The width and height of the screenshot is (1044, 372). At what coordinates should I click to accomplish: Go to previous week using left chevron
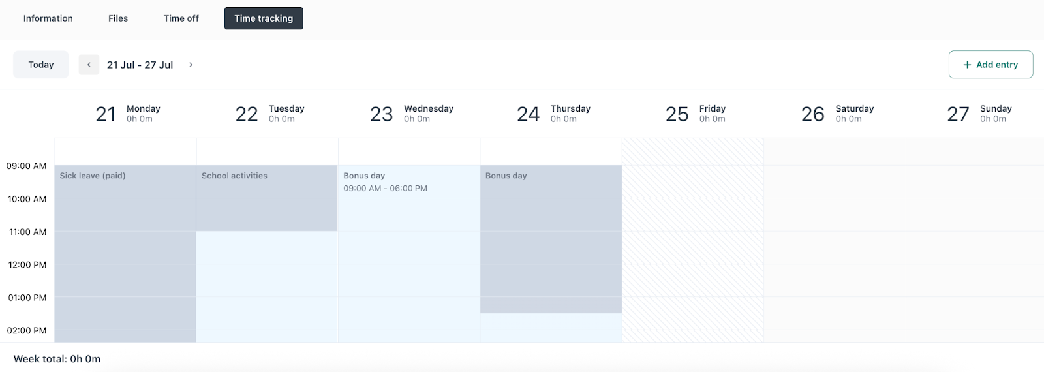89,65
